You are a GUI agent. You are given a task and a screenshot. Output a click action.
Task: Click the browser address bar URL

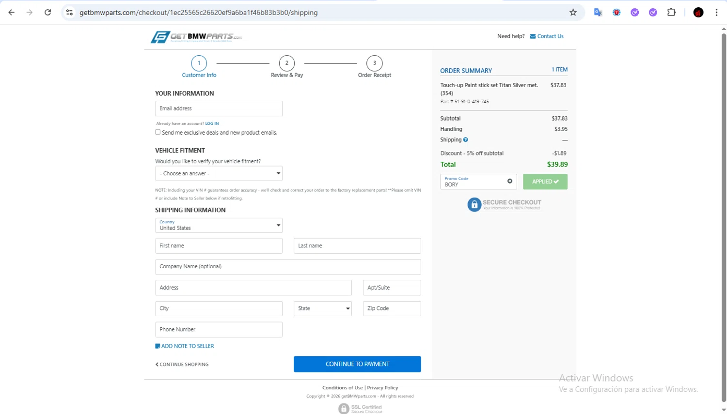(x=199, y=13)
